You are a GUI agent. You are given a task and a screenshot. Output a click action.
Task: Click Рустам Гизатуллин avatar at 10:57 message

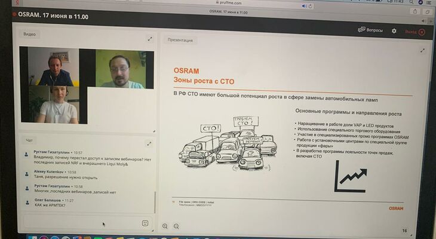point(26,154)
